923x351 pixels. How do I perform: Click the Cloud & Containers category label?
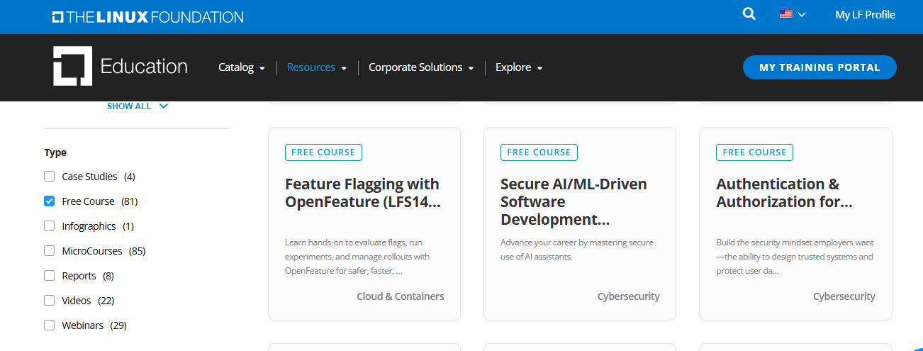401,296
